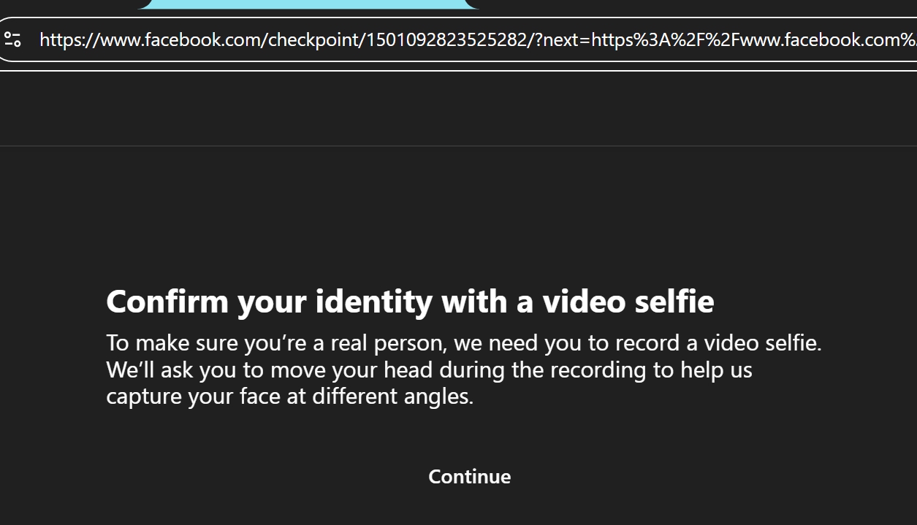Image resolution: width=917 pixels, height=525 pixels.
Task: Select the Facebook checkpoint URL in address bar
Action: pos(478,39)
